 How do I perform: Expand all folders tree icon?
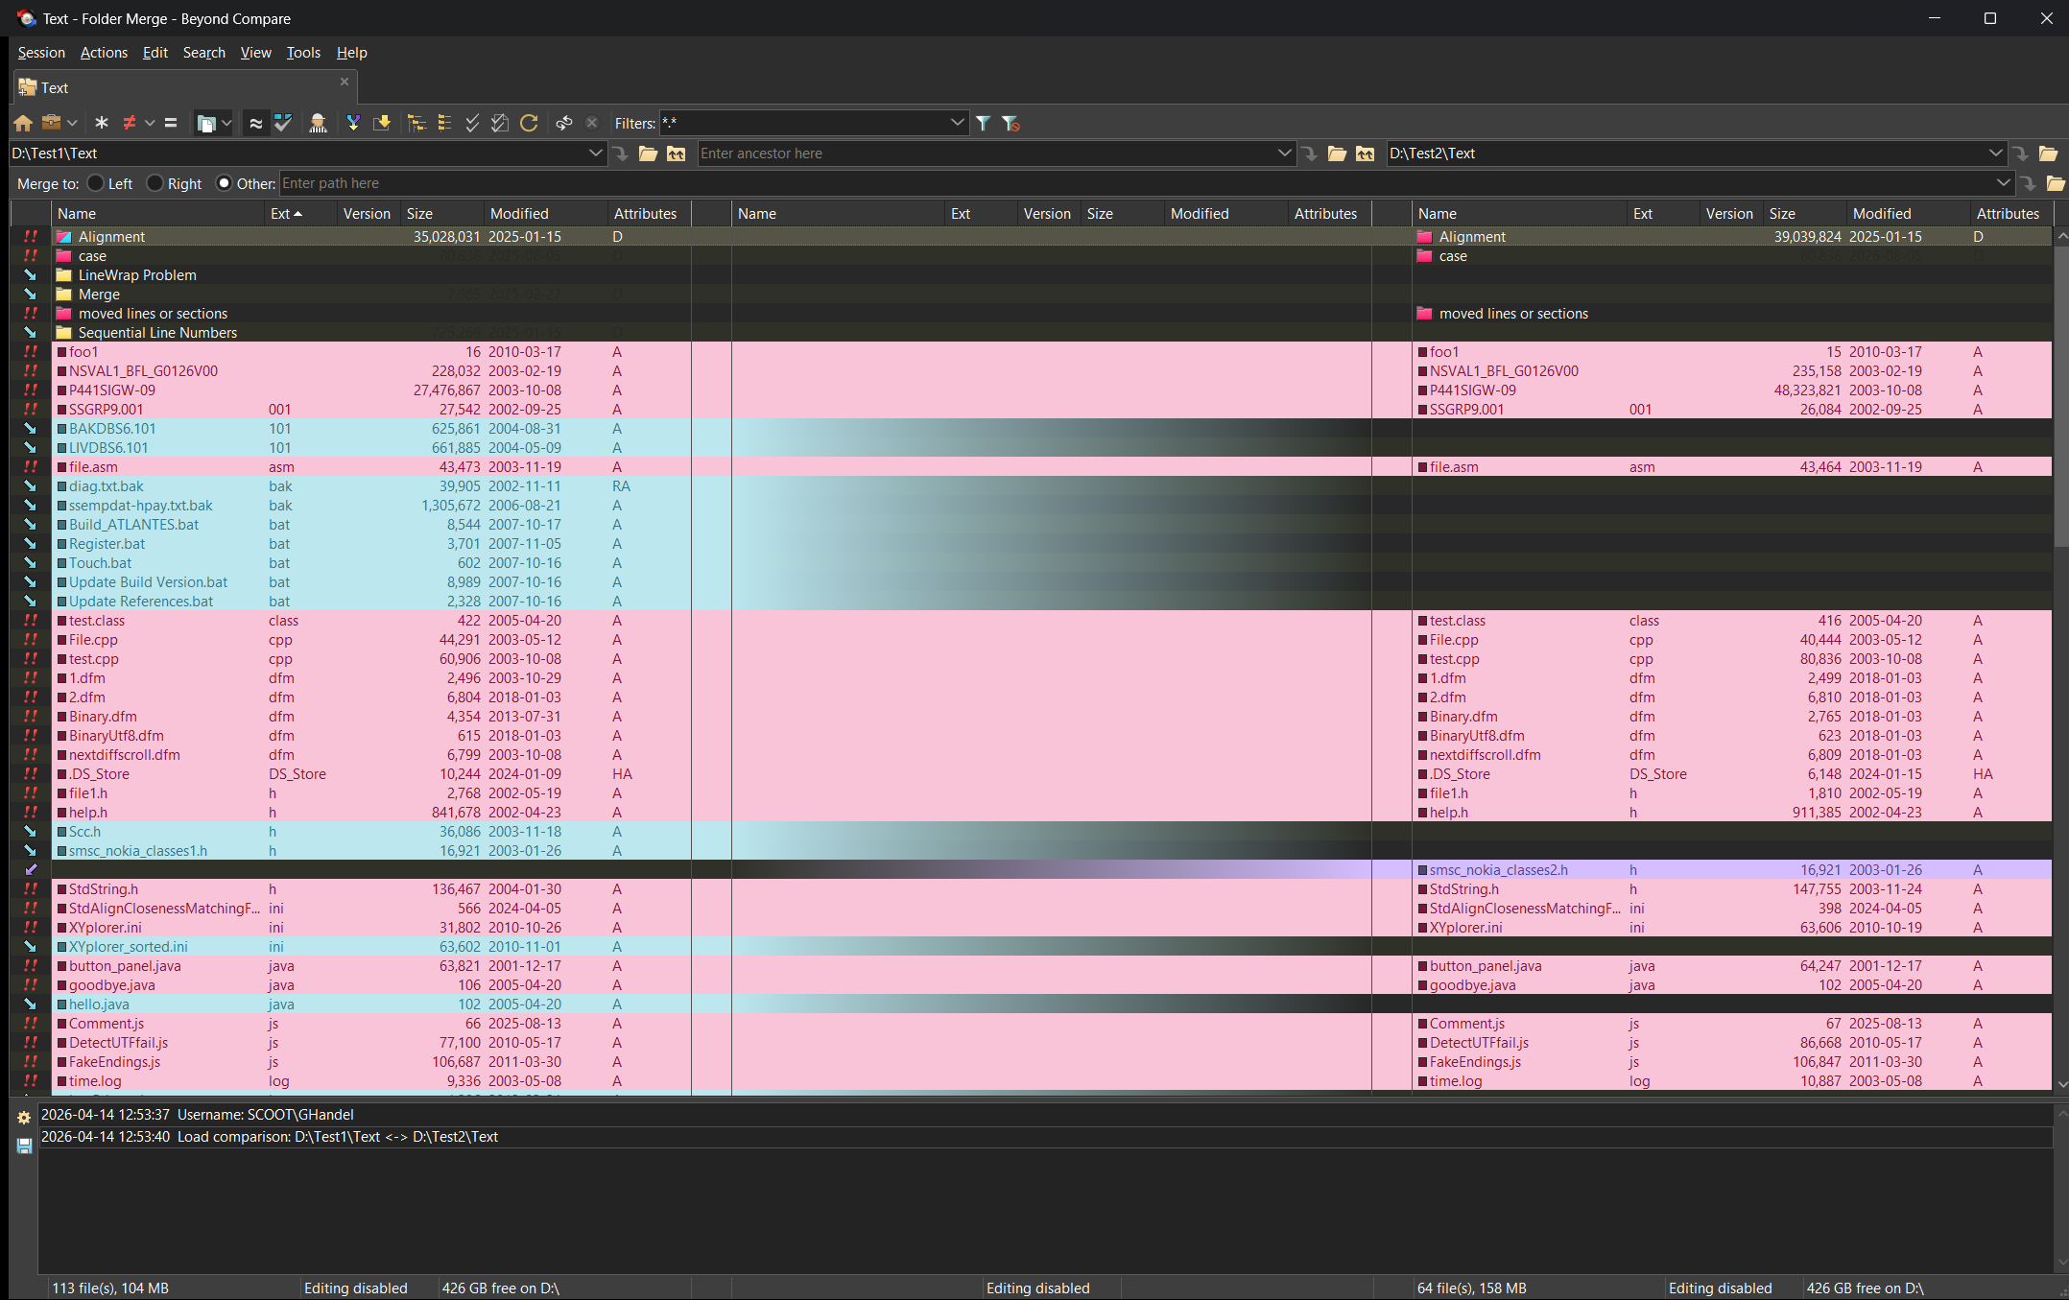coord(416,123)
